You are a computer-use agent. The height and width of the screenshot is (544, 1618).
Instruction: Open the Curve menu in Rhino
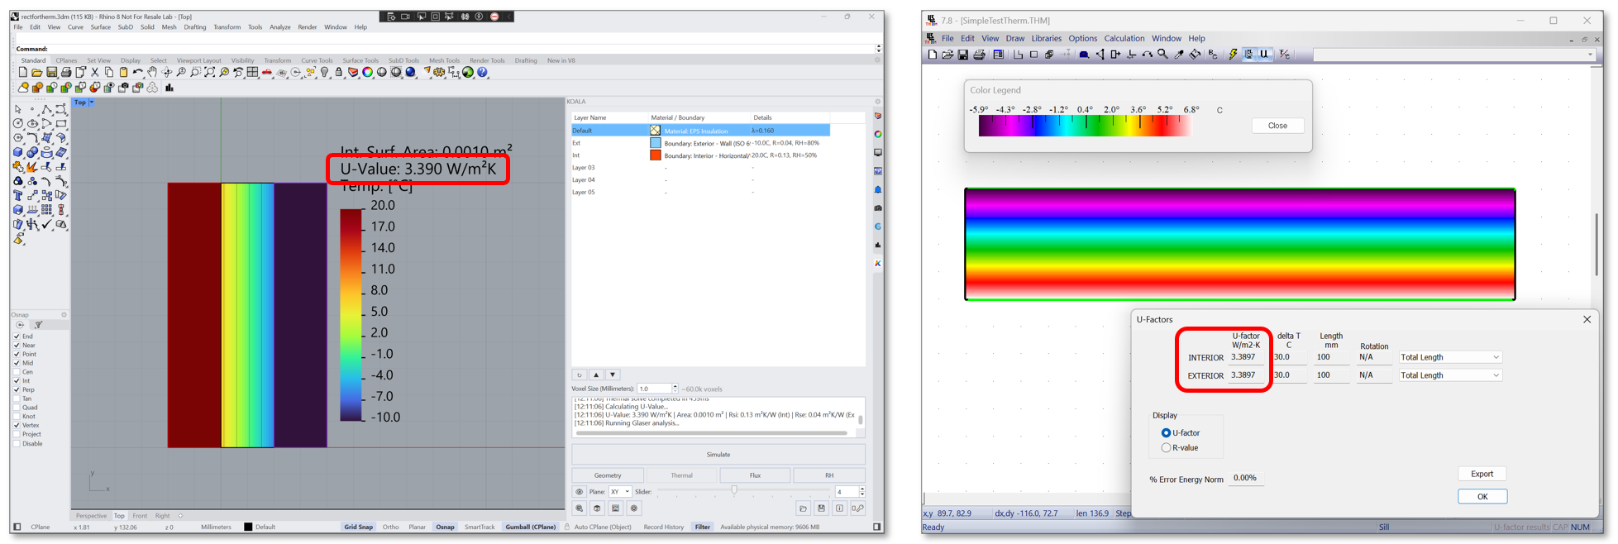(75, 27)
